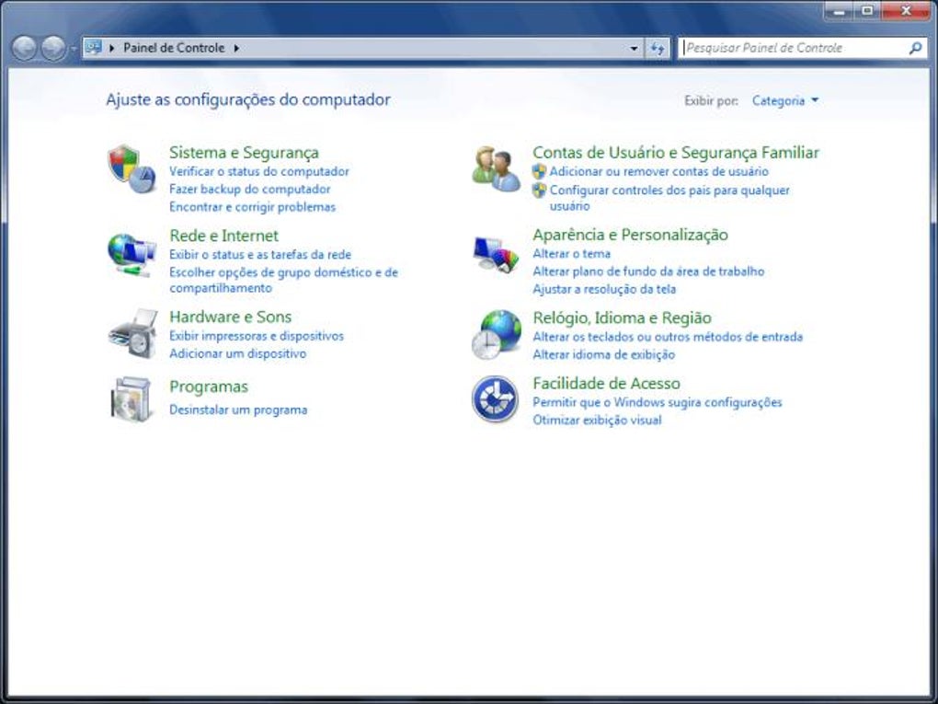The width and height of the screenshot is (938, 704).
Task: Expand arrow before Painel de Controle breadcrumb
Action: click(111, 48)
